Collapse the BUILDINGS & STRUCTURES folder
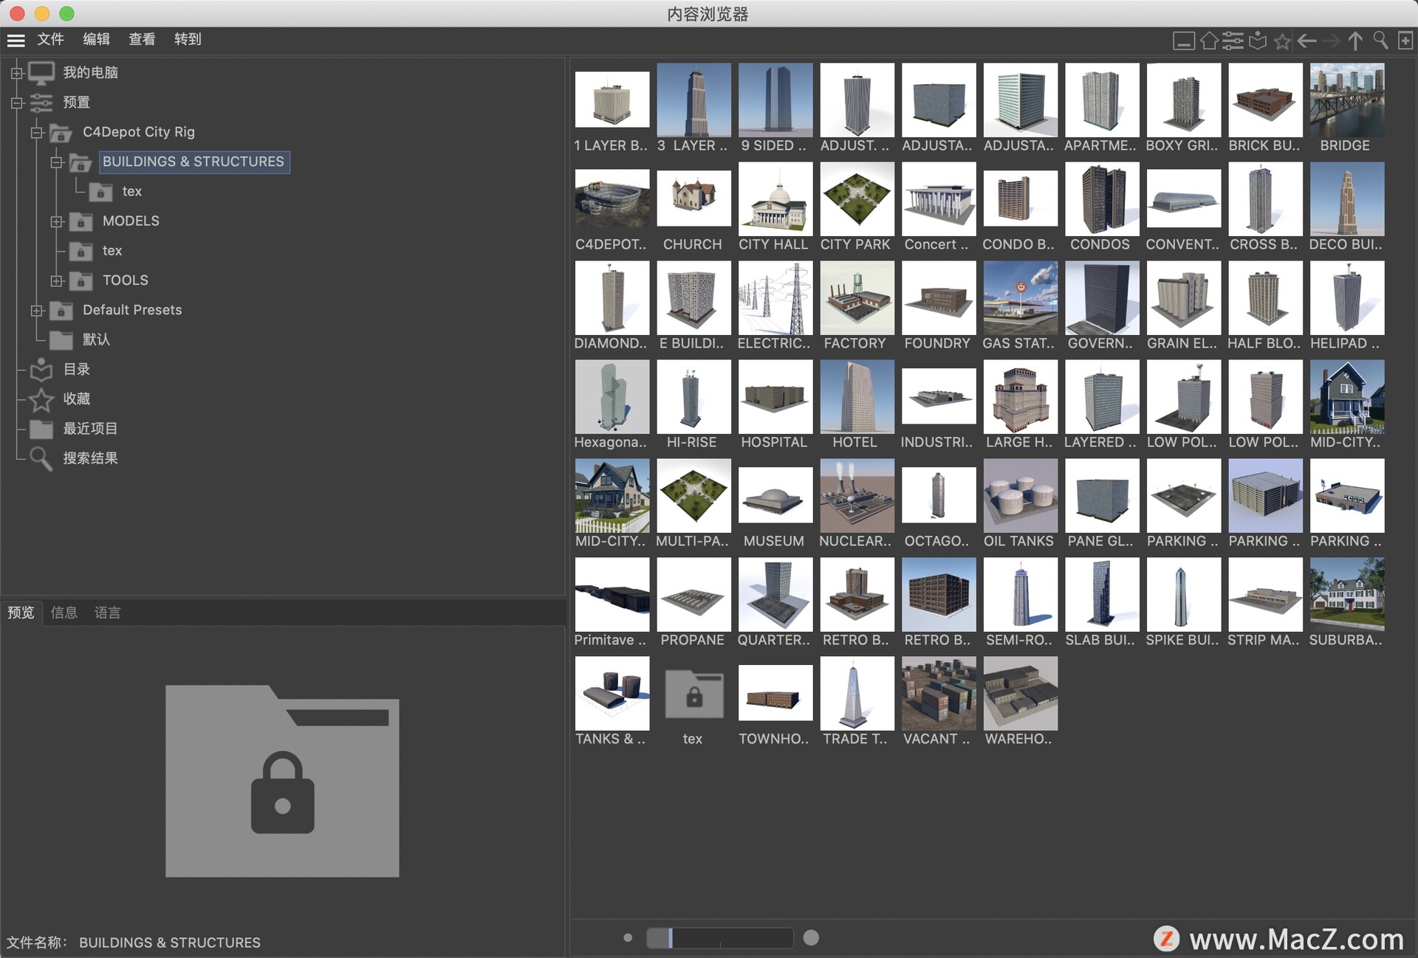The height and width of the screenshot is (958, 1418). [x=56, y=162]
